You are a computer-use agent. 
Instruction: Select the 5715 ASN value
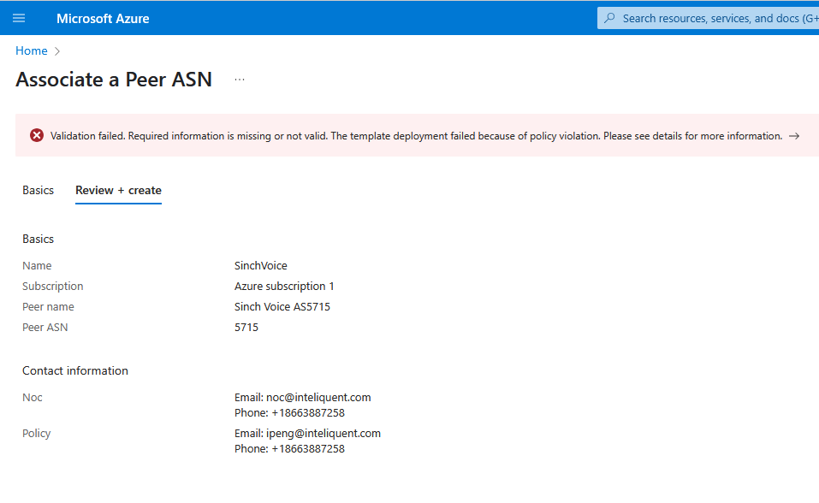[x=246, y=327]
